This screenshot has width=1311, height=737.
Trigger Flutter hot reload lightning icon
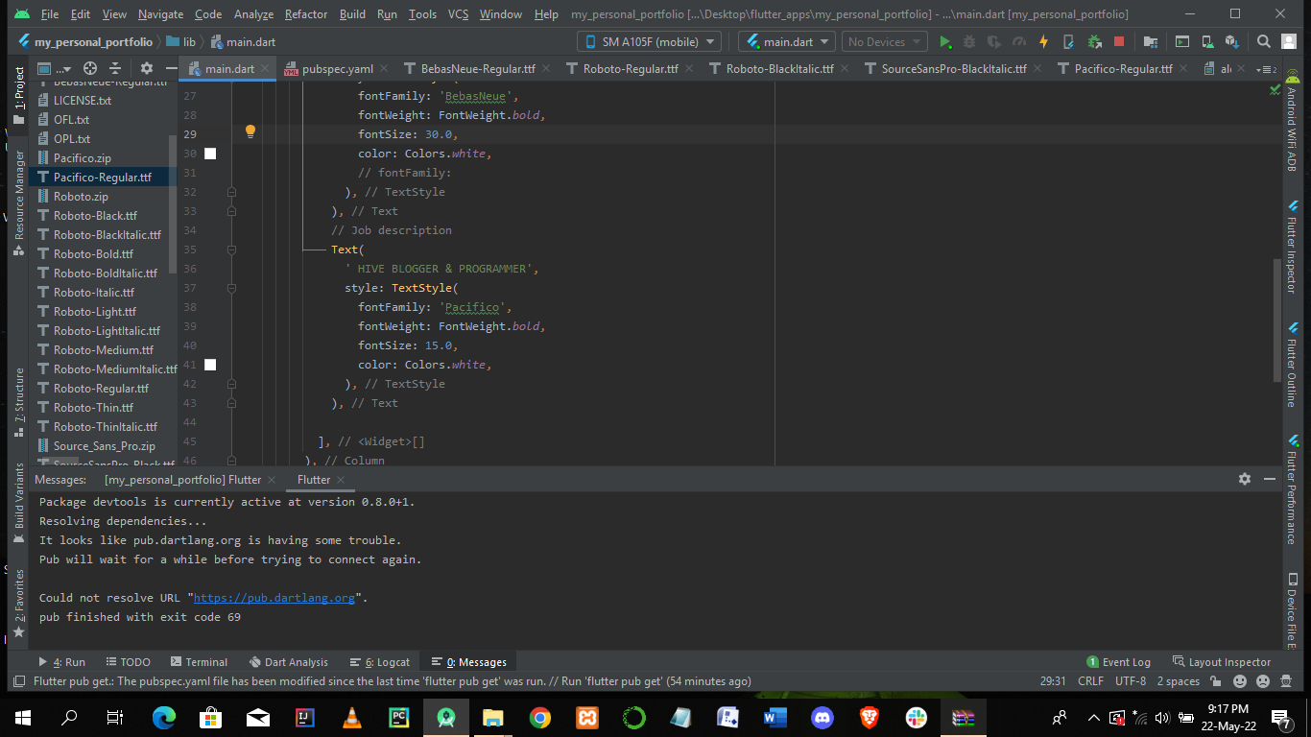(1044, 42)
